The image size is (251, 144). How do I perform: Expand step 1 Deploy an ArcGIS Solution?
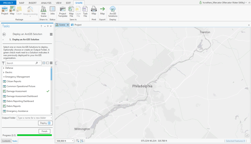[3, 40]
